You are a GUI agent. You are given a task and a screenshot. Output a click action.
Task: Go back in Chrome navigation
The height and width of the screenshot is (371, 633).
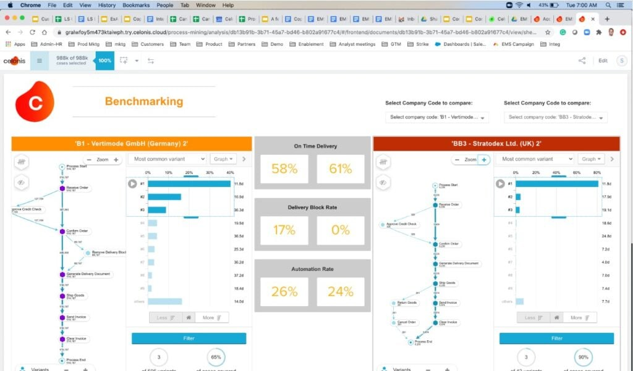tap(8, 32)
